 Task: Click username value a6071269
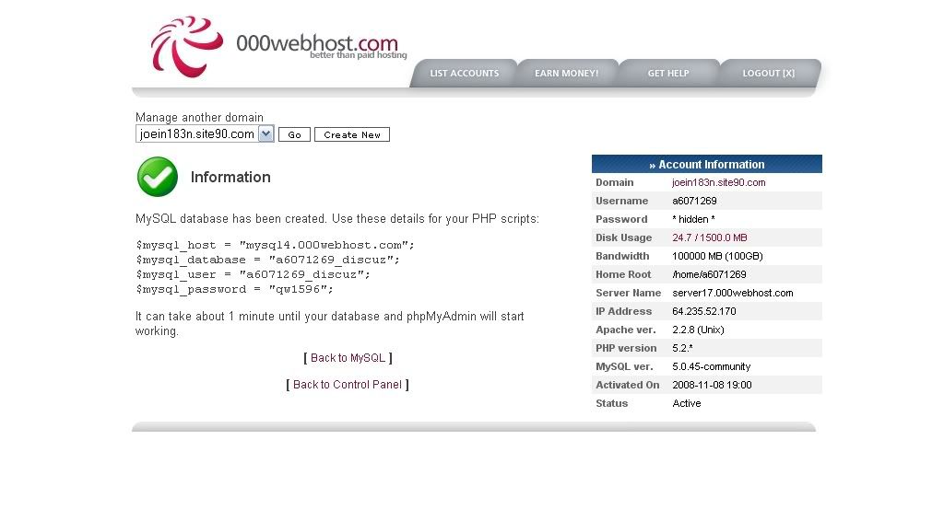click(x=694, y=201)
